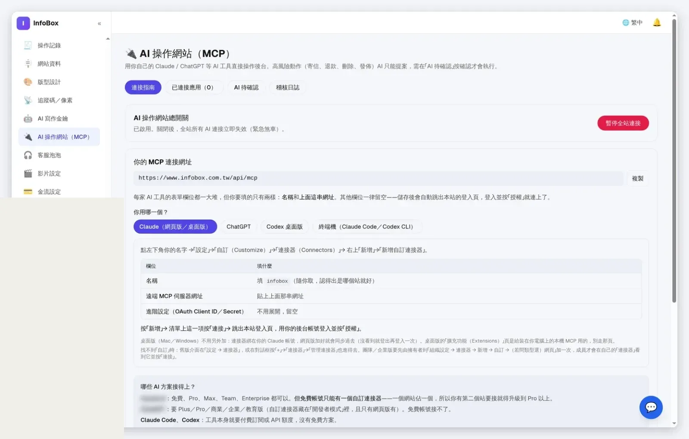Select the ChatGPT tool option
Image resolution: width=689 pixels, height=439 pixels.
(239, 227)
